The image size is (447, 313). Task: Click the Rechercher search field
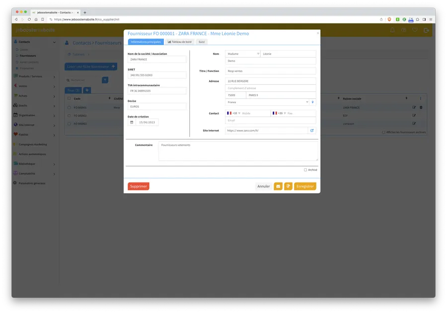tap(83, 80)
